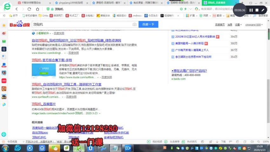Open the 自动顶贴机_贴吧顶贴软件 result link
This screenshot has height=152, width=270.
[x=76, y=40]
